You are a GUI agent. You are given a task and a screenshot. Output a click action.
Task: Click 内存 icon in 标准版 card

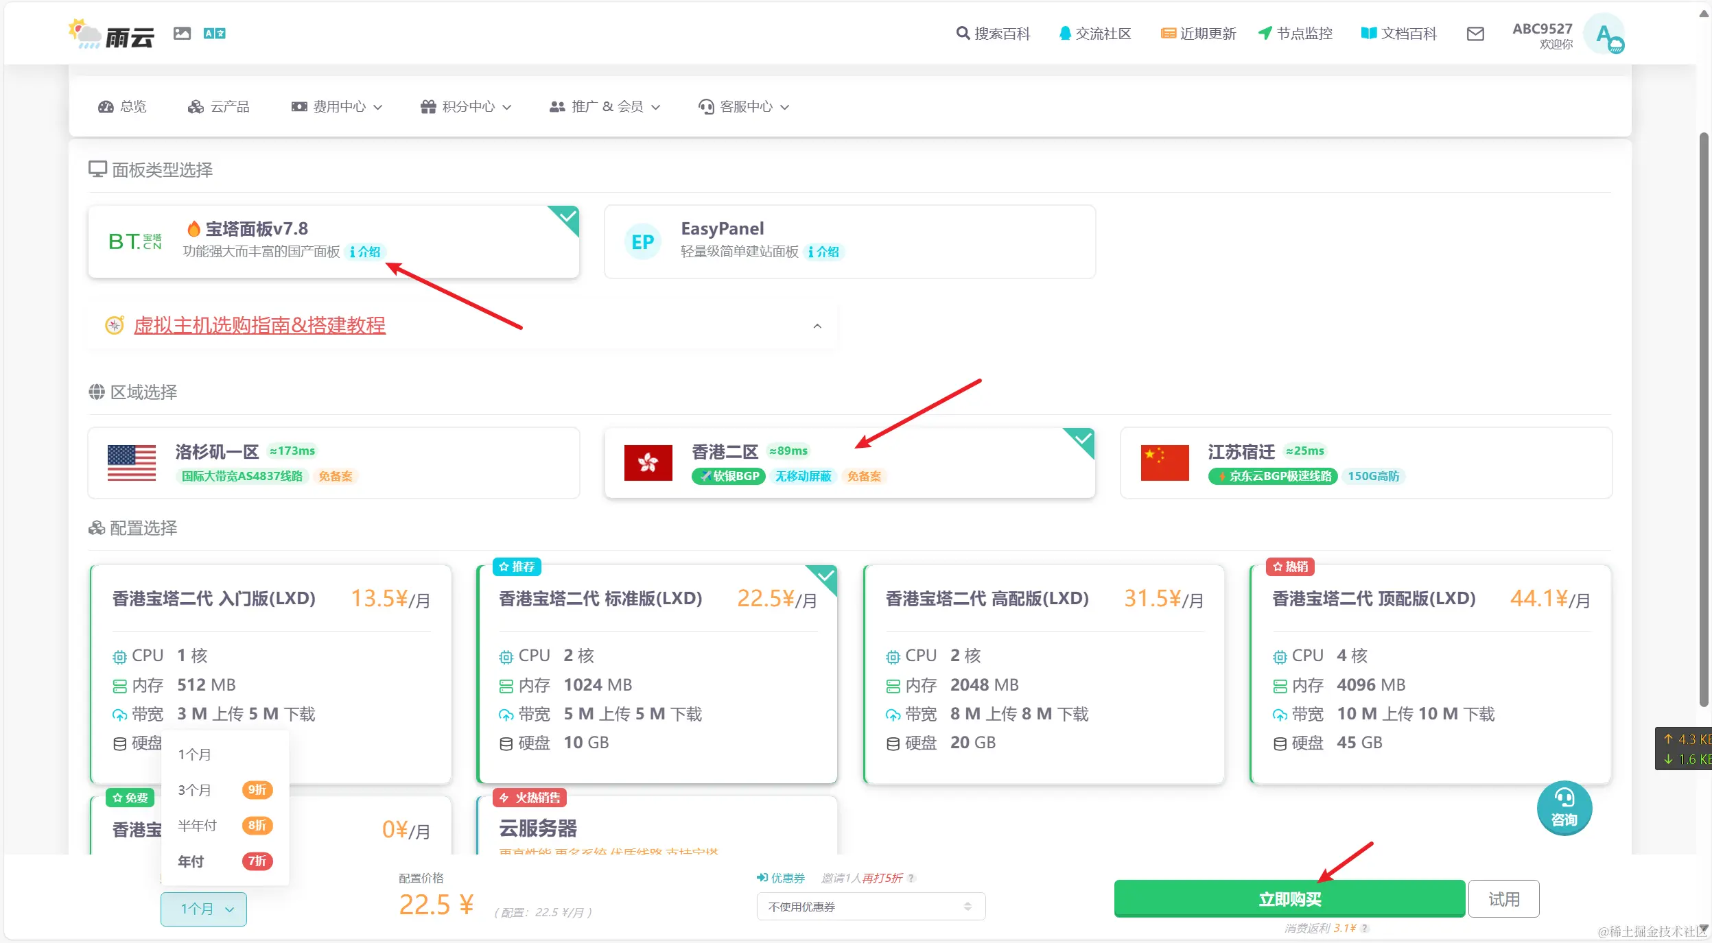coord(506,686)
